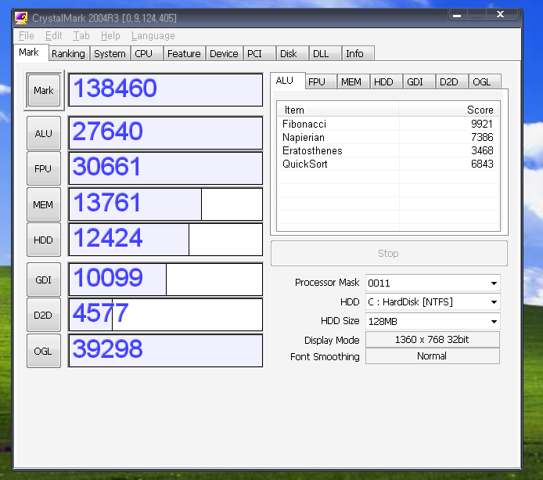Select the Napierian row
The width and height of the screenshot is (543, 480).
388,137
